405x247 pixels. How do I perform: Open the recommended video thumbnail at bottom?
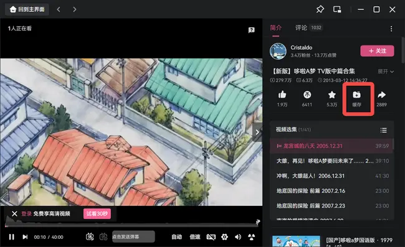[x=296, y=241]
